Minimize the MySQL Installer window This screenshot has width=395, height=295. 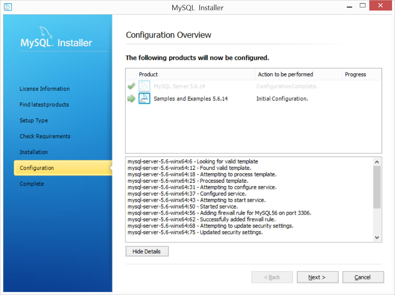(349, 7)
